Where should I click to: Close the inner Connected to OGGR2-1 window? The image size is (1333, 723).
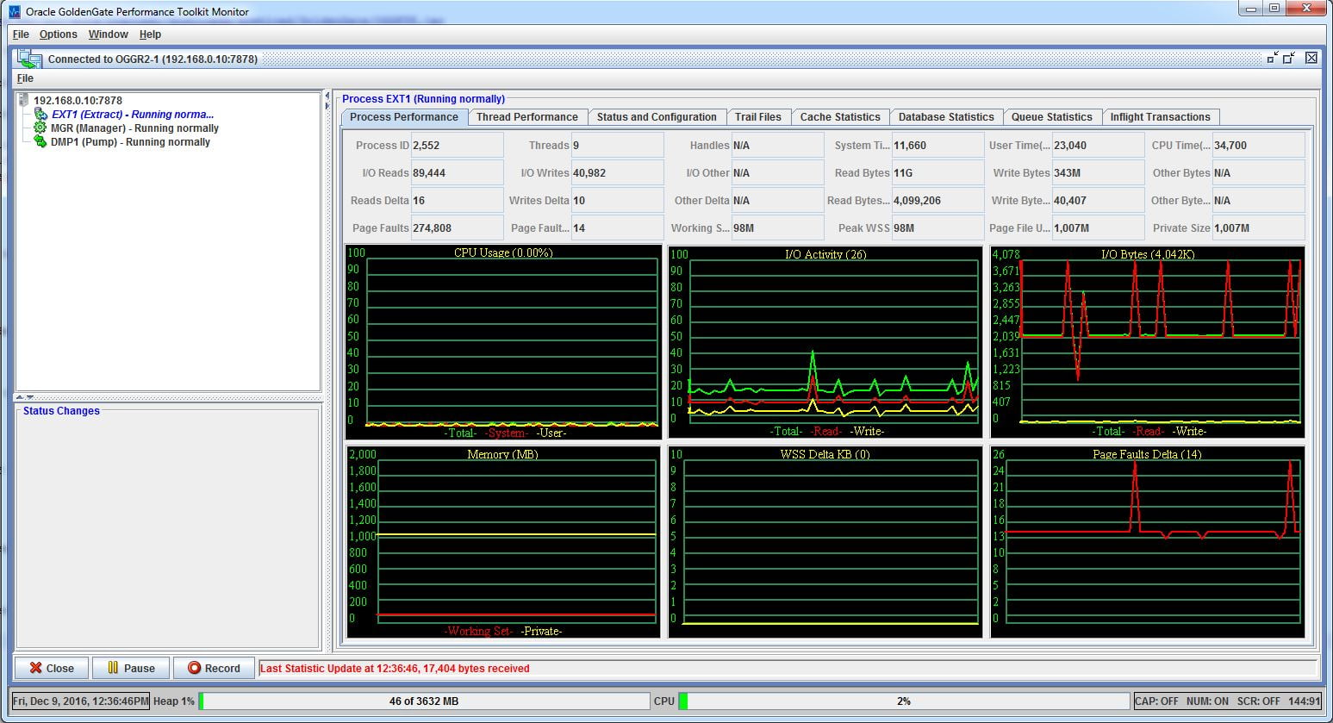(1311, 58)
